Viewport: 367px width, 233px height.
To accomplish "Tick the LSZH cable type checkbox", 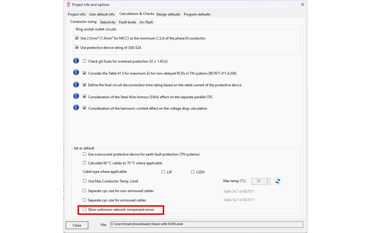I will tap(193, 172).
